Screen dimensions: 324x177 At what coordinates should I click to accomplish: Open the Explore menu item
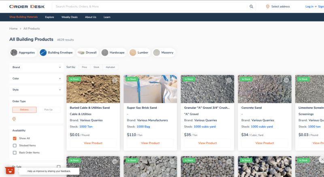tap(49, 17)
